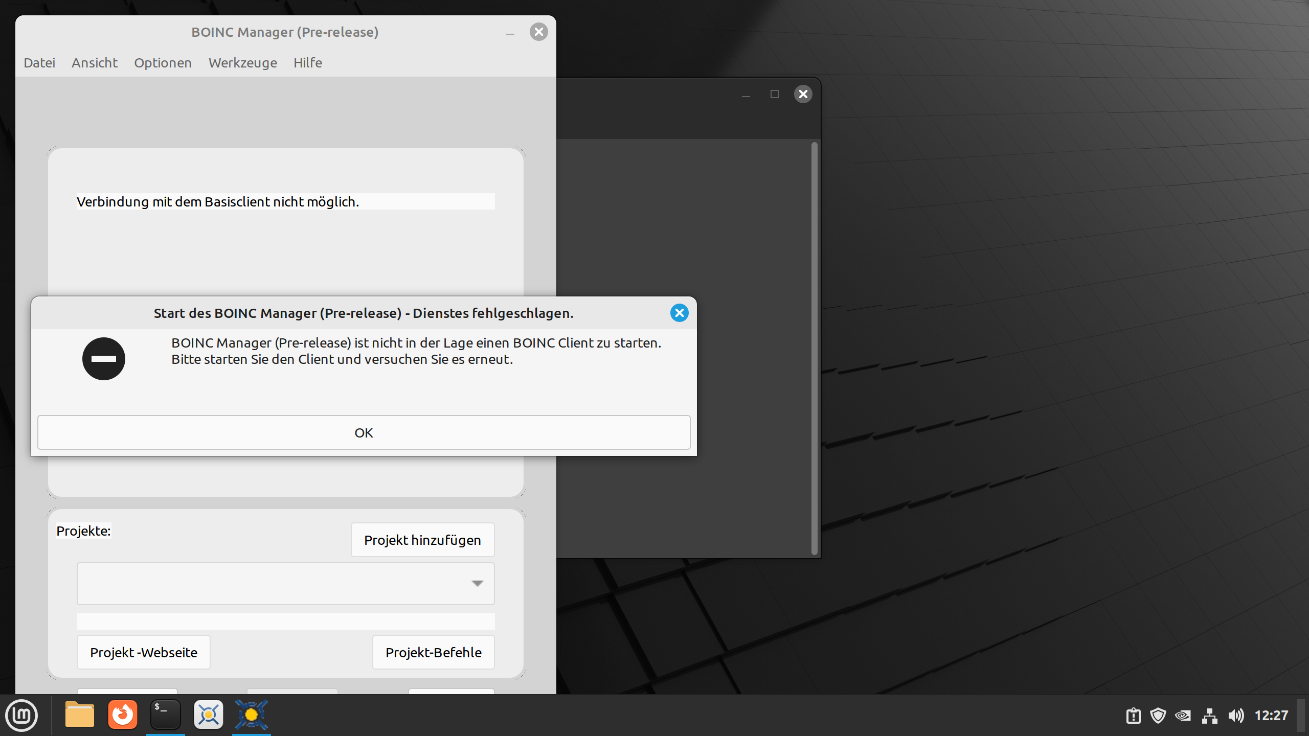Click the active BOINC Manager taskbar icon

click(x=251, y=715)
